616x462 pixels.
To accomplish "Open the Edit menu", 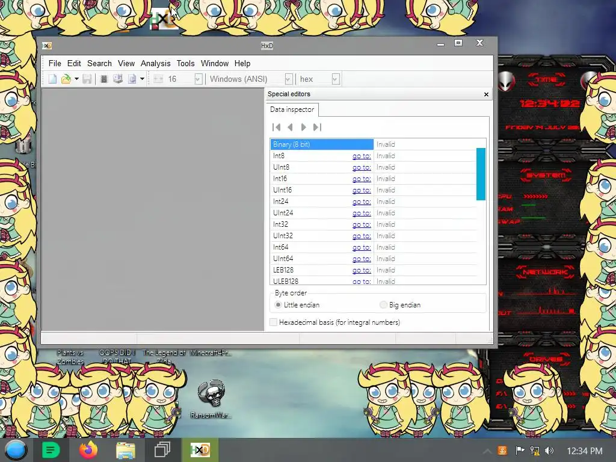I will [x=74, y=63].
